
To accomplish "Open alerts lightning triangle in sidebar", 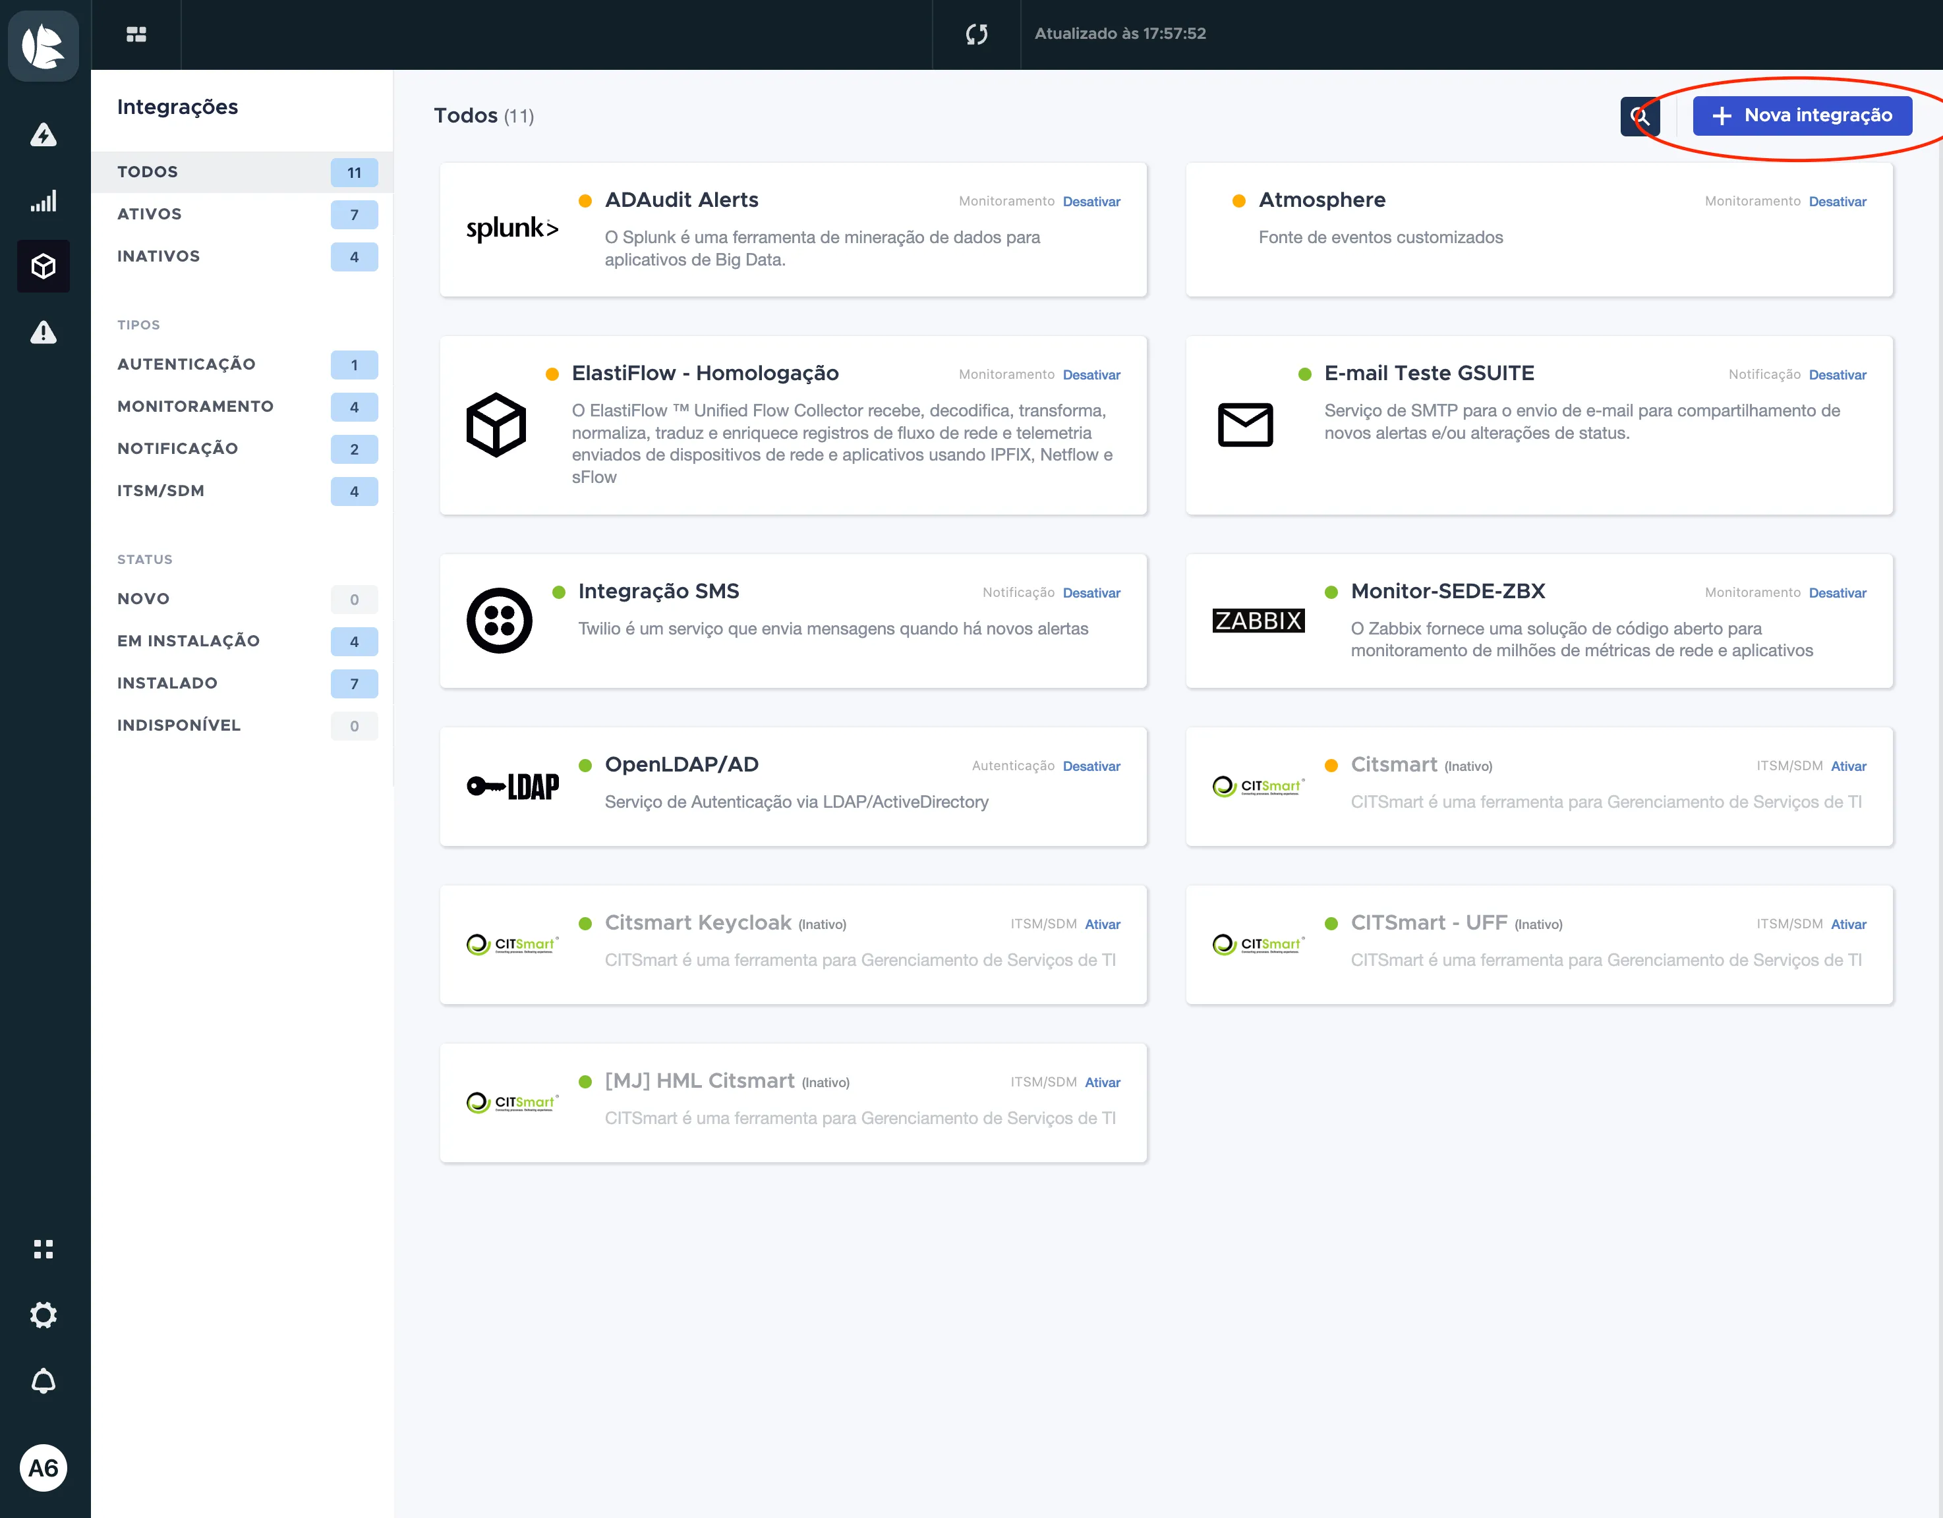I will (x=43, y=135).
